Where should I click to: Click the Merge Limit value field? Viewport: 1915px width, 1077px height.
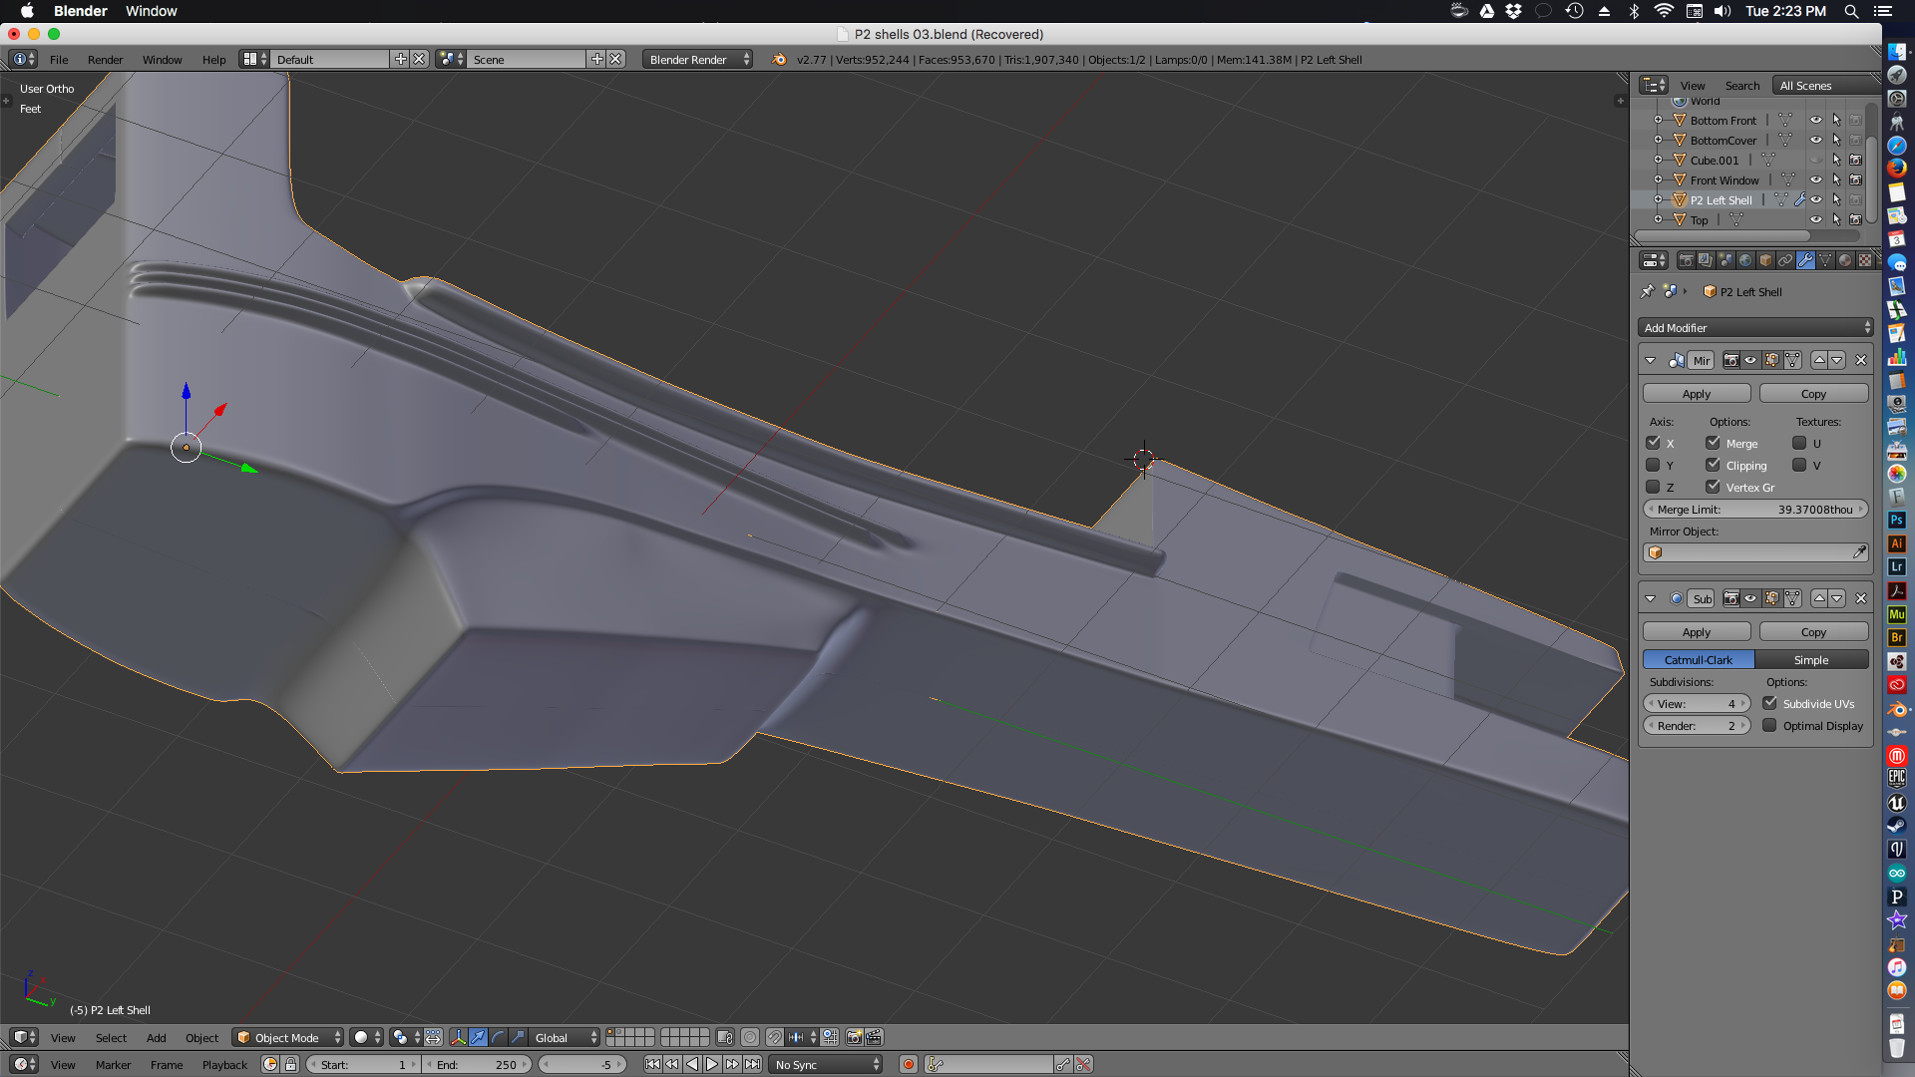click(1755, 510)
